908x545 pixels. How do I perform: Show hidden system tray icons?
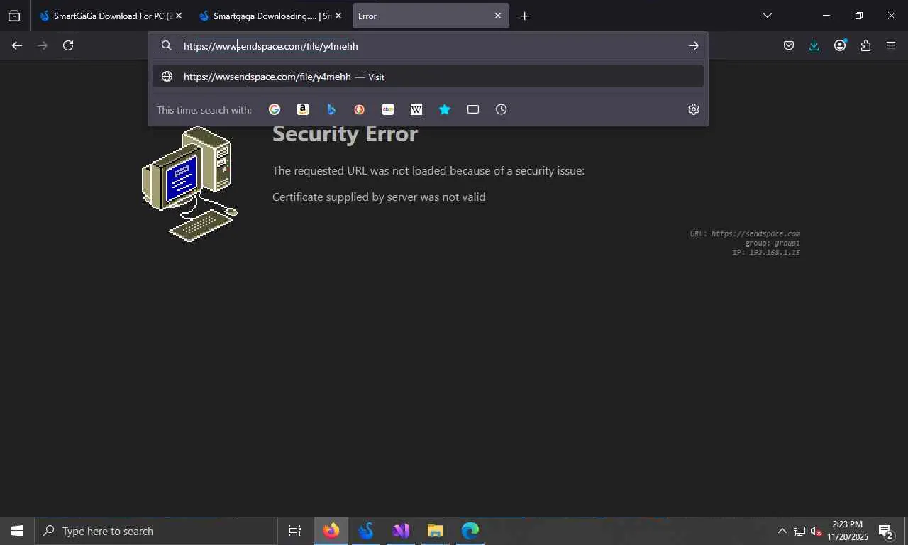point(782,531)
